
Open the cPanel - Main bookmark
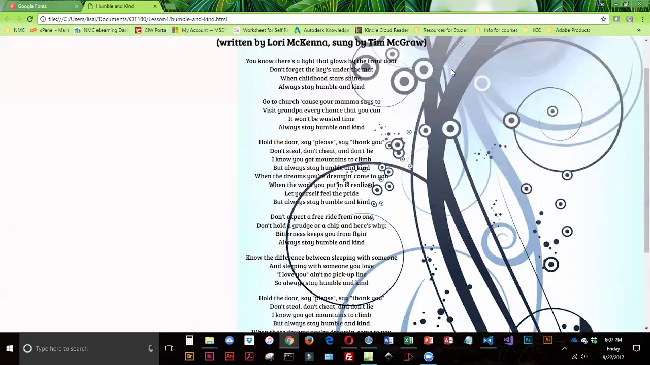click(x=49, y=30)
